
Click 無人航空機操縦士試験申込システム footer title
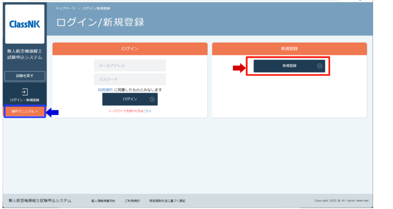(40, 201)
